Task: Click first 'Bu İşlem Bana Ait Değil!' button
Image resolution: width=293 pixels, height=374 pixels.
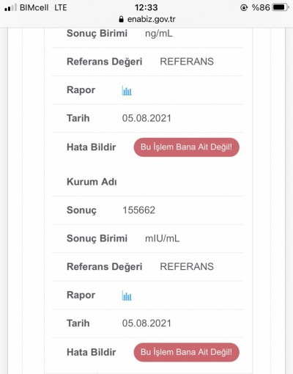Action: point(186,147)
